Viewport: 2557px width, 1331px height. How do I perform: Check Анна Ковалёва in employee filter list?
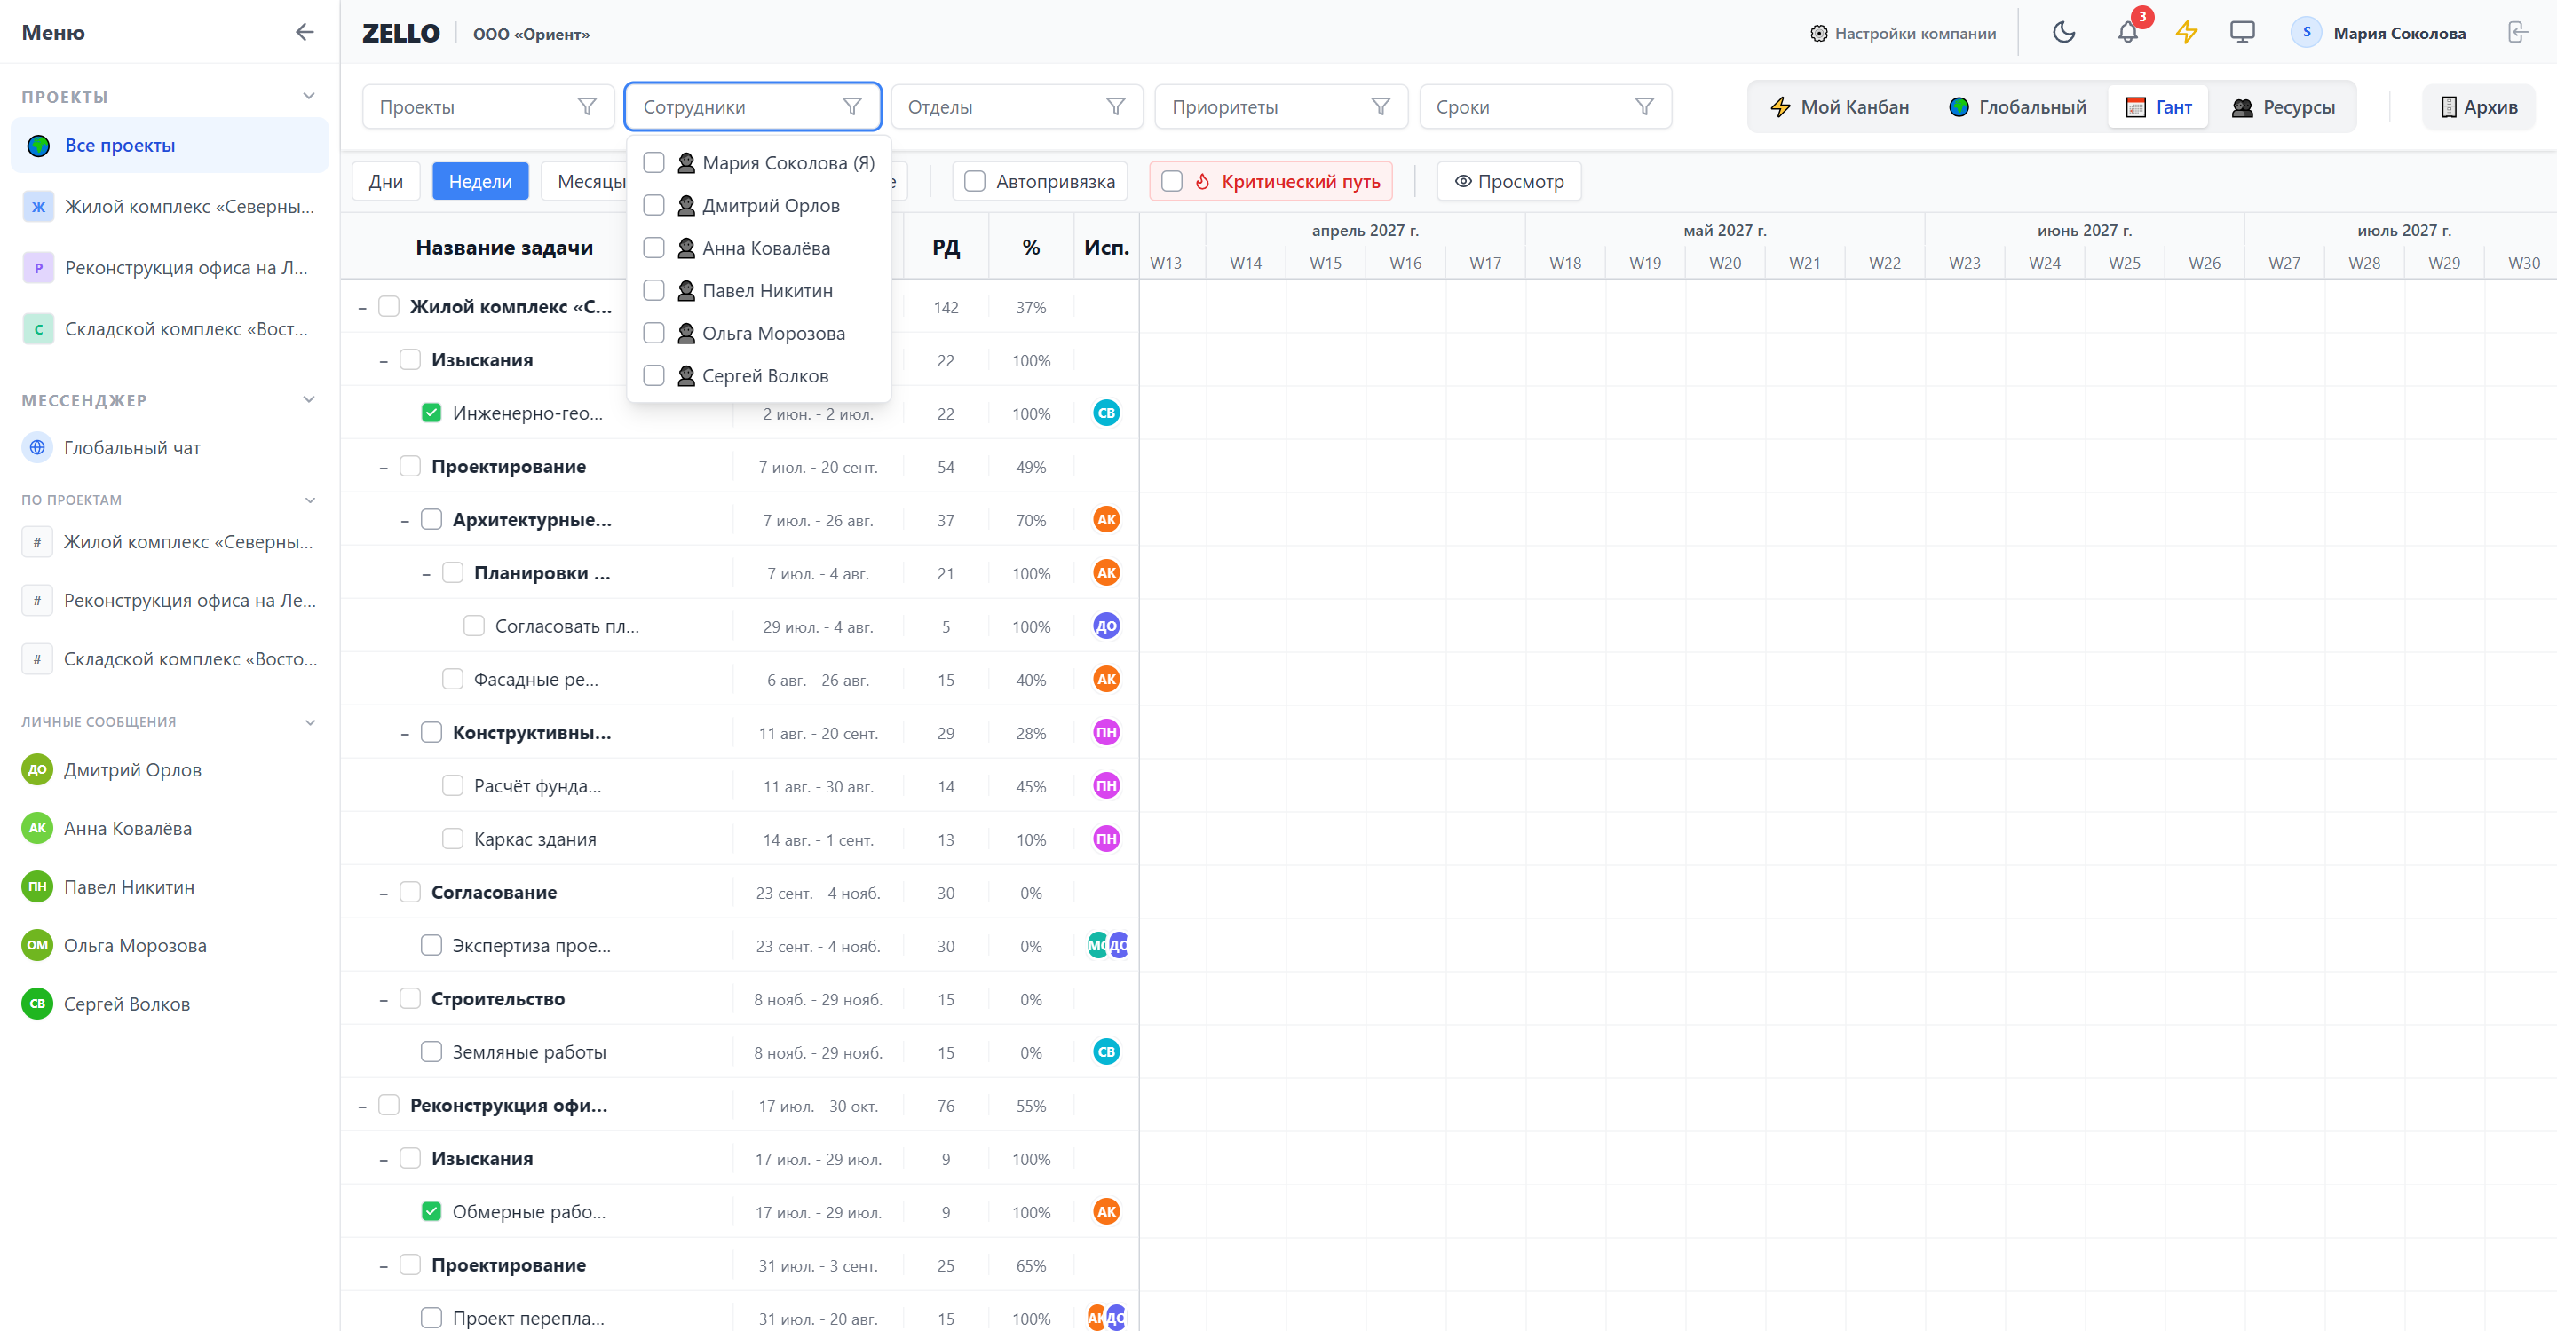[x=653, y=248]
